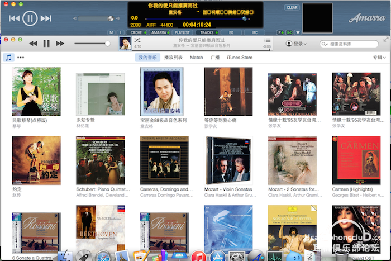Click Amarra's previous track button
Viewport: 391px width, 261px height.
[14, 18]
